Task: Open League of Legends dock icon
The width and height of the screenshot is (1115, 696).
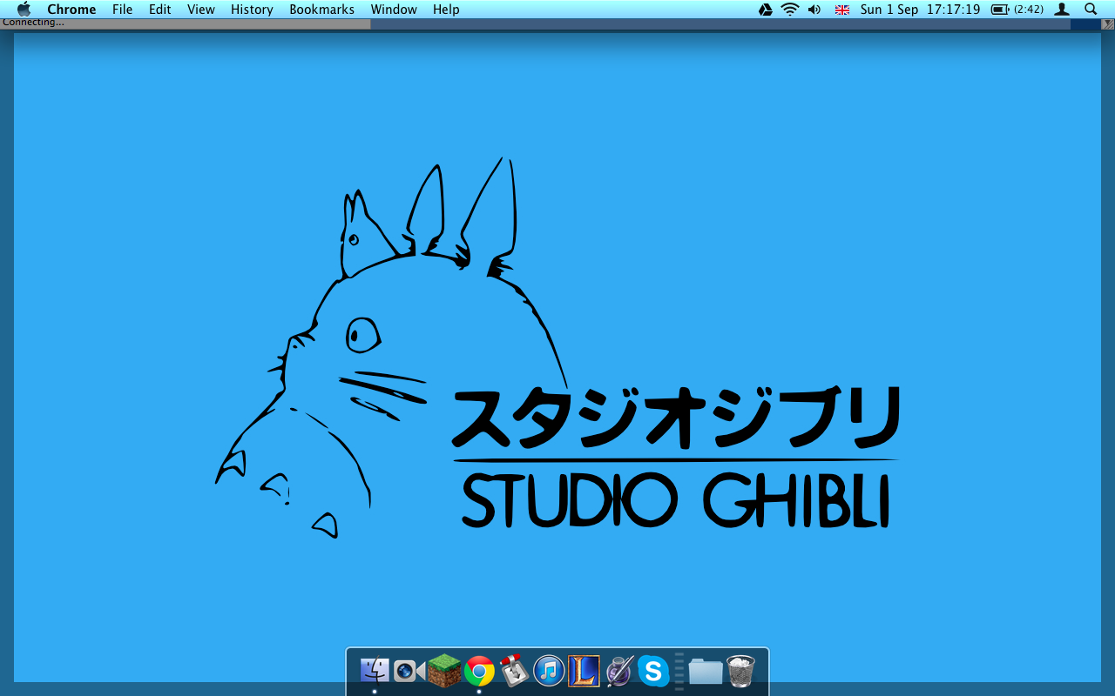Action: (584, 671)
